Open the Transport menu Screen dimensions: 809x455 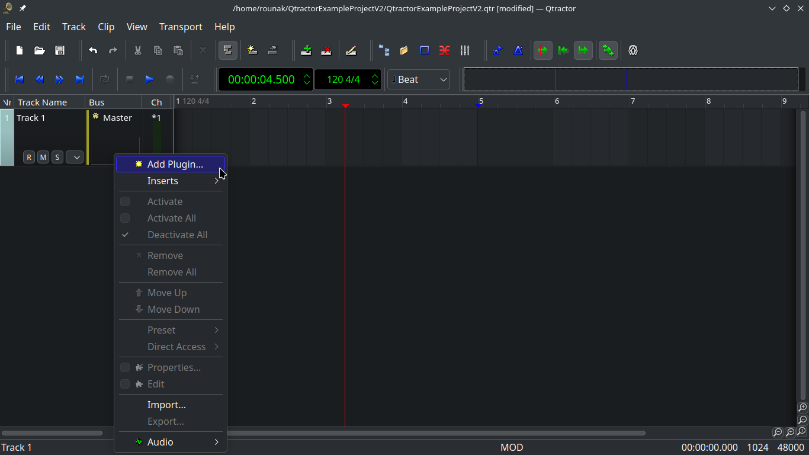[x=181, y=27]
